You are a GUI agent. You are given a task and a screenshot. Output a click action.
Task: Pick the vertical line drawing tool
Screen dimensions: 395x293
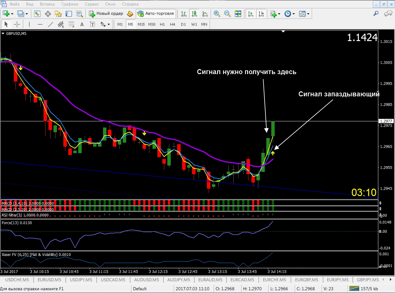[x=29, y=24]
